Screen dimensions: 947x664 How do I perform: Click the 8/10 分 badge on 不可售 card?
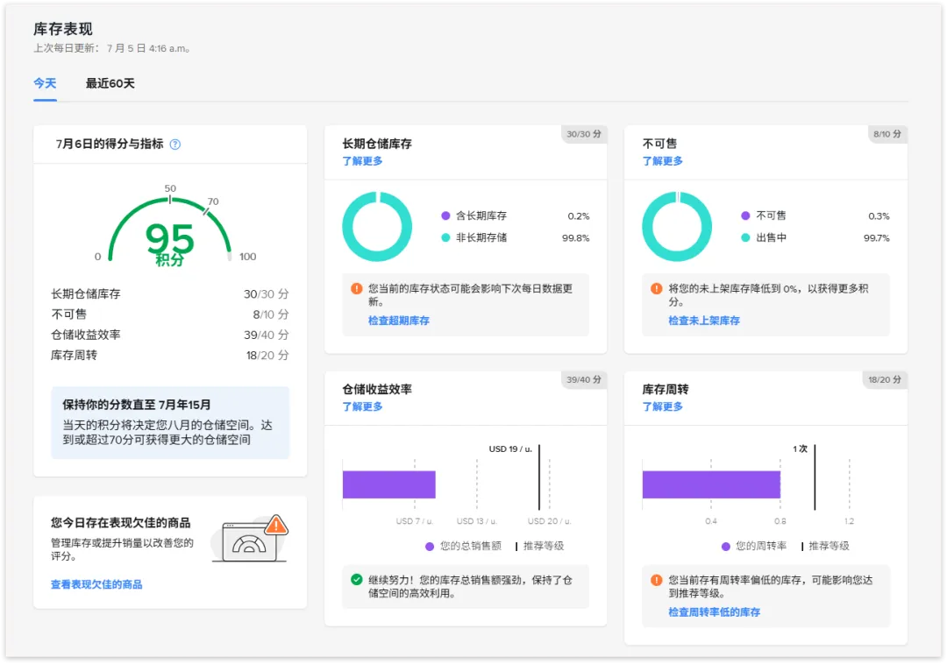(886, 134)
